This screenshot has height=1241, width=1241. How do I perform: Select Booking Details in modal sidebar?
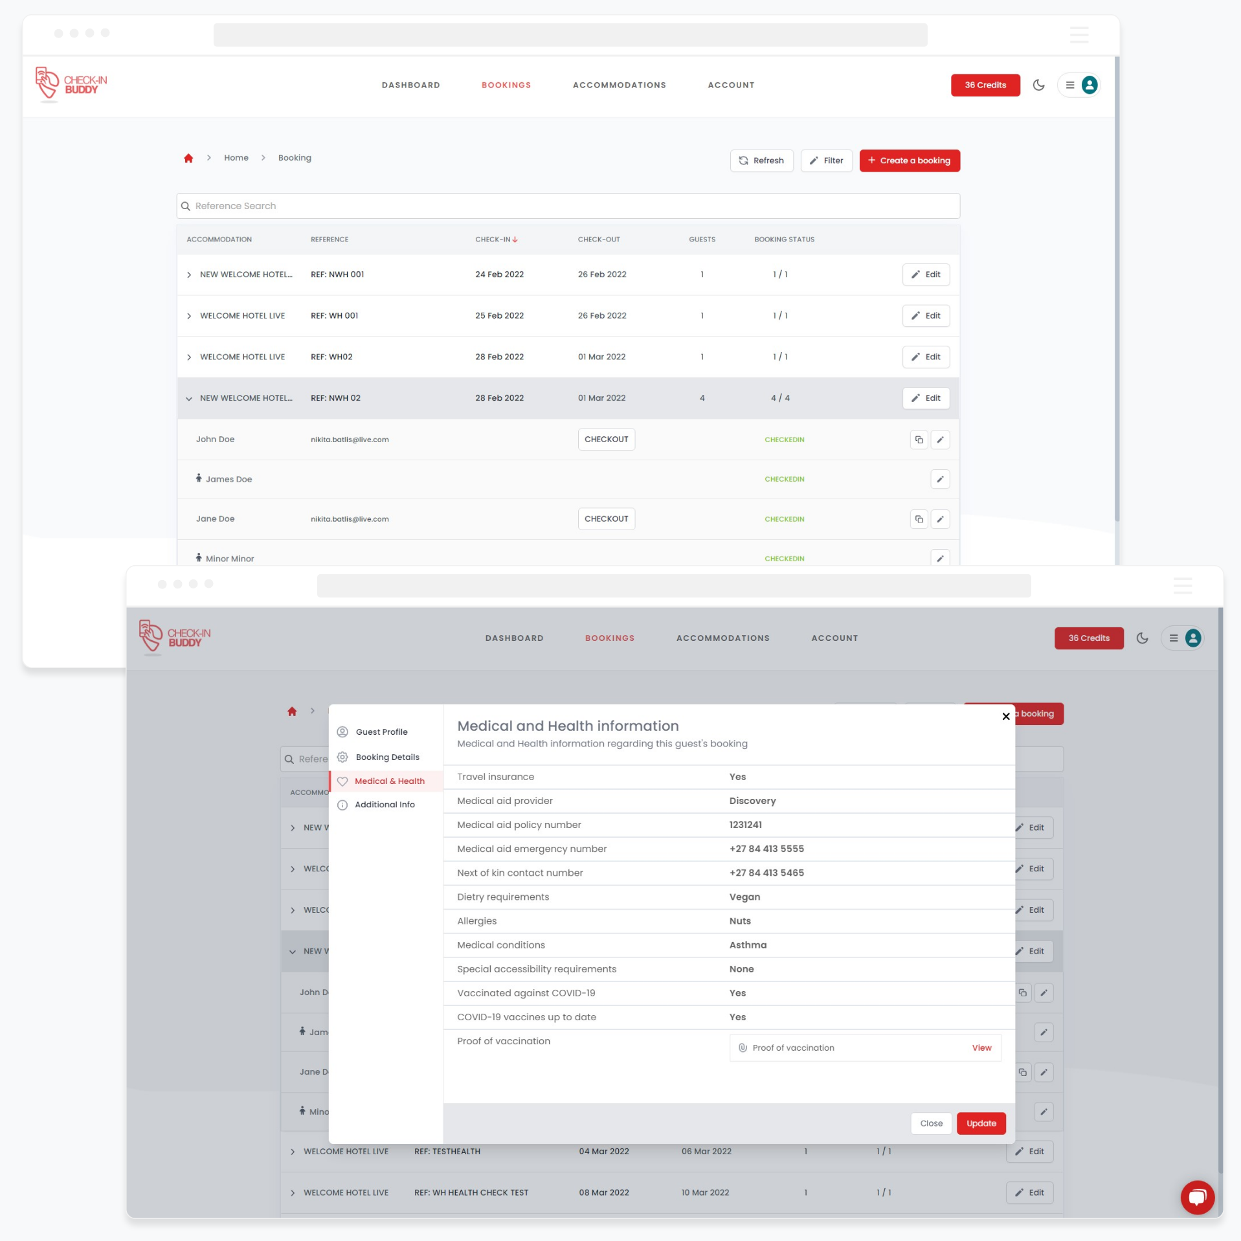pos(386,757)
